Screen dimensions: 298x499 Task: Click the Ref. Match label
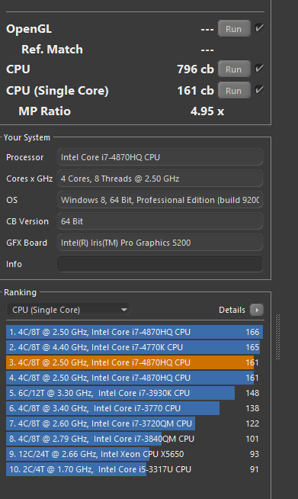(52, 50)
